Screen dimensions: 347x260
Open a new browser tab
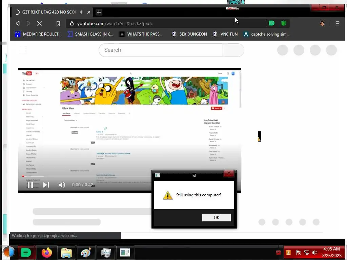click(x=99, y=12)
